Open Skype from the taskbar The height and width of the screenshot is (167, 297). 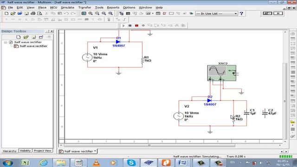tap(131, 163)
